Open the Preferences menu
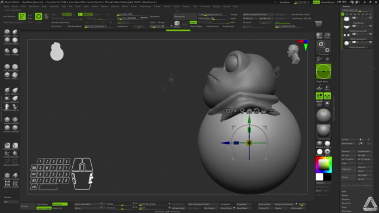The width and height of the screenshot is (379, 213). 145,7
